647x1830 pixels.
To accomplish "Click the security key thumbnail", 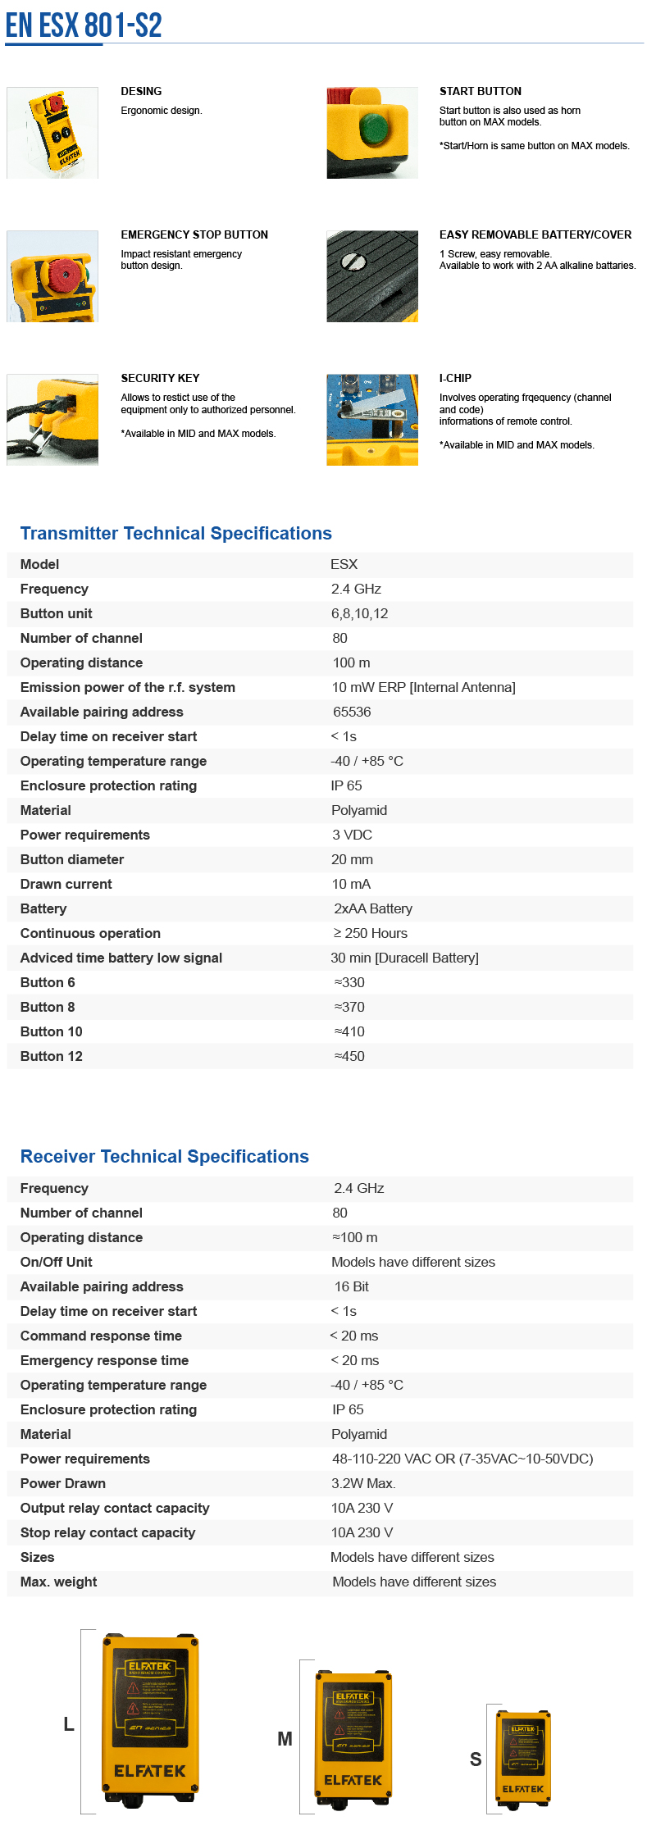I will (x=52, y=420).
